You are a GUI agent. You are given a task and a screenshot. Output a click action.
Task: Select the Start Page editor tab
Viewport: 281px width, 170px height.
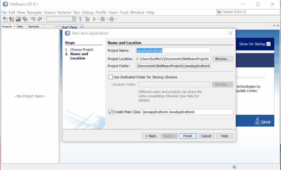click(69, 27)
